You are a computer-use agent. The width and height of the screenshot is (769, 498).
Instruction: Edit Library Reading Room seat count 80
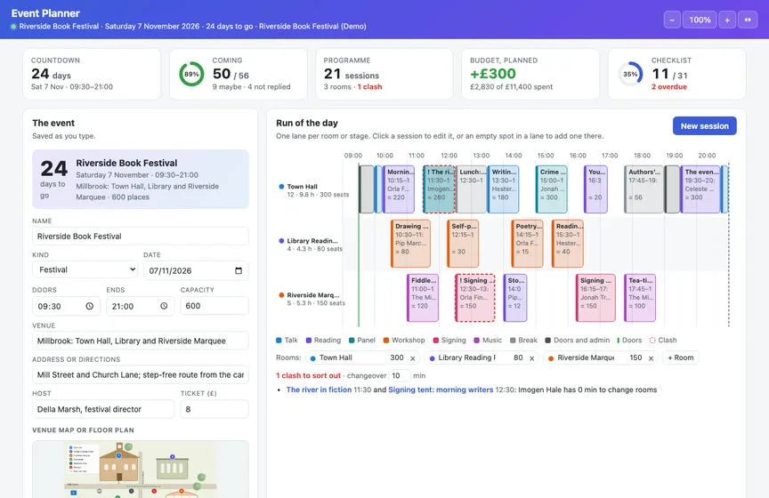tap(515, 357)
